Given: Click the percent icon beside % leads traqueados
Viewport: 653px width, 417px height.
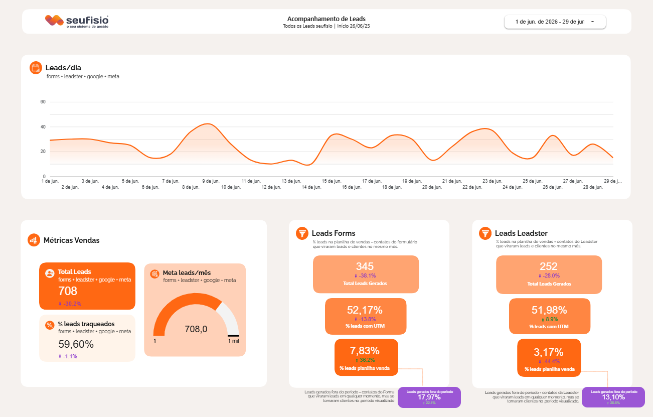Looking at the screenshot, I should point(50,325).
